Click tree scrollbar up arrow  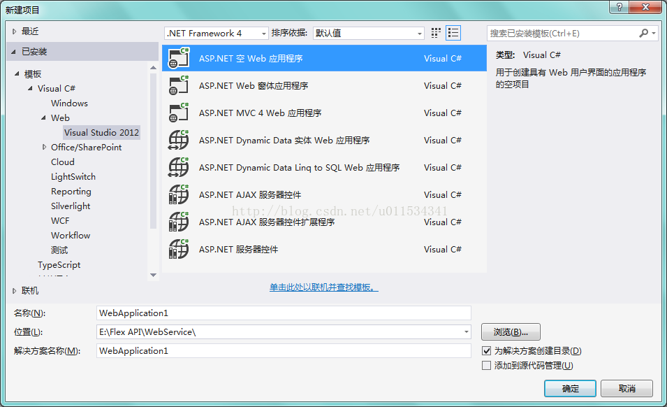[x=153, y=67]
